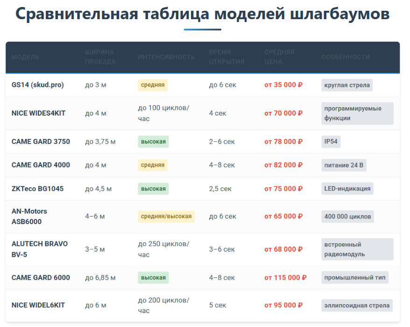Click the 'до 4,5 м' width cell
This screenshot has height=327, width=410.
click(x=99, y=189)
